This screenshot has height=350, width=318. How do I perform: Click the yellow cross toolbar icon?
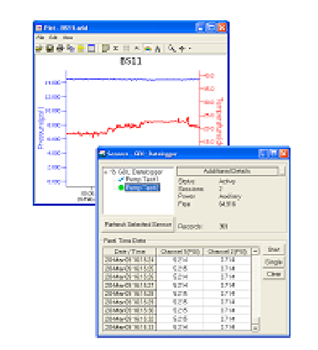[x=81, y=48]
